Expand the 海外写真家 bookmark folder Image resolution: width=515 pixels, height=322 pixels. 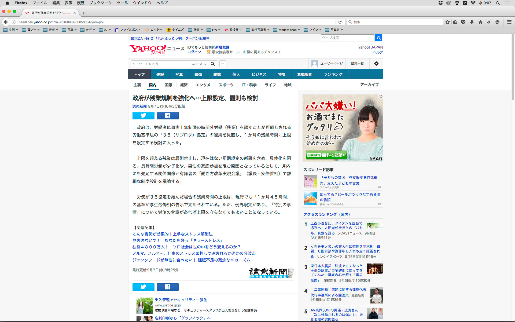point(257,30)
